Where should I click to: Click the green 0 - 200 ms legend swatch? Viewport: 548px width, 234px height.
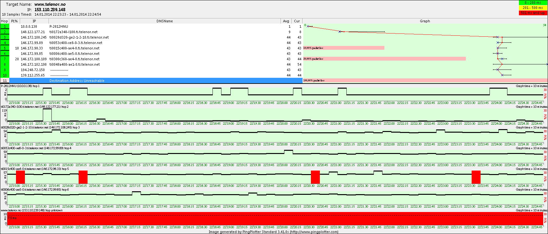click(x=533, y=3)
